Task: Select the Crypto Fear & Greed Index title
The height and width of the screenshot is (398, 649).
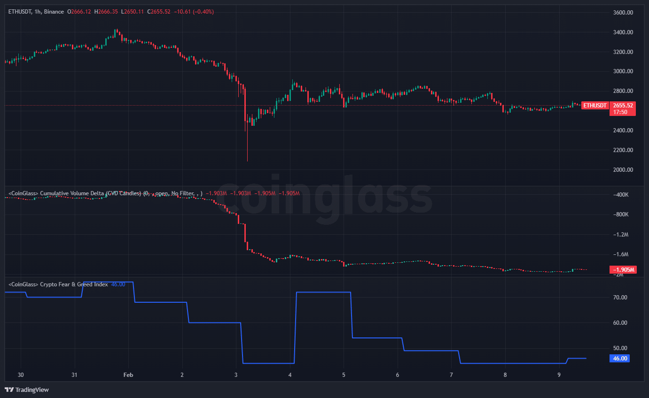Action: coord(58,284)
